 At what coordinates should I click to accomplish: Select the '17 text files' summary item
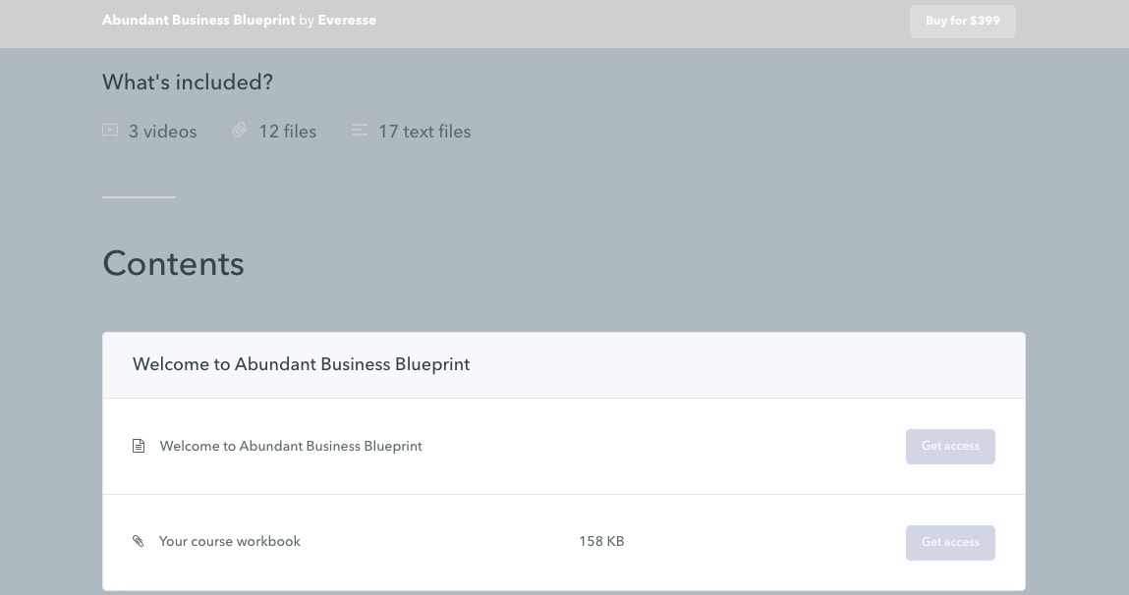(x=424, y=131)
